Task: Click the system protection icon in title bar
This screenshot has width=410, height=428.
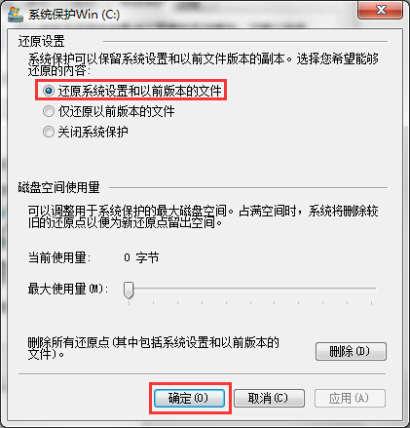Action: (16, 15)
